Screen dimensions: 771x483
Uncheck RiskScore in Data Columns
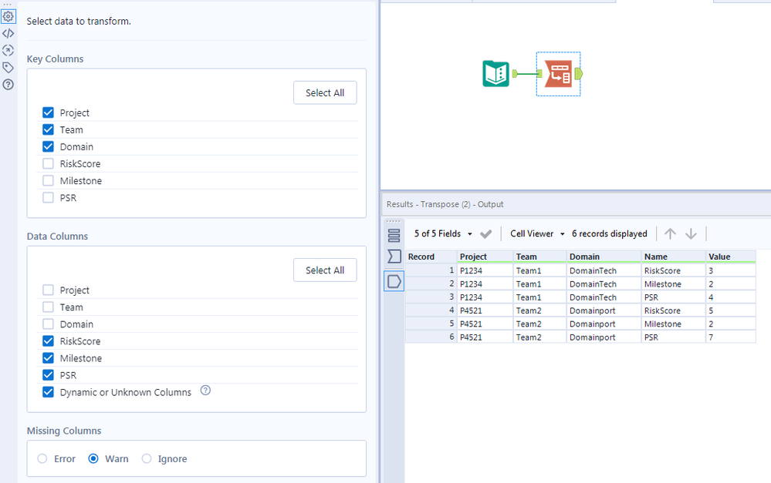[48, 341]
